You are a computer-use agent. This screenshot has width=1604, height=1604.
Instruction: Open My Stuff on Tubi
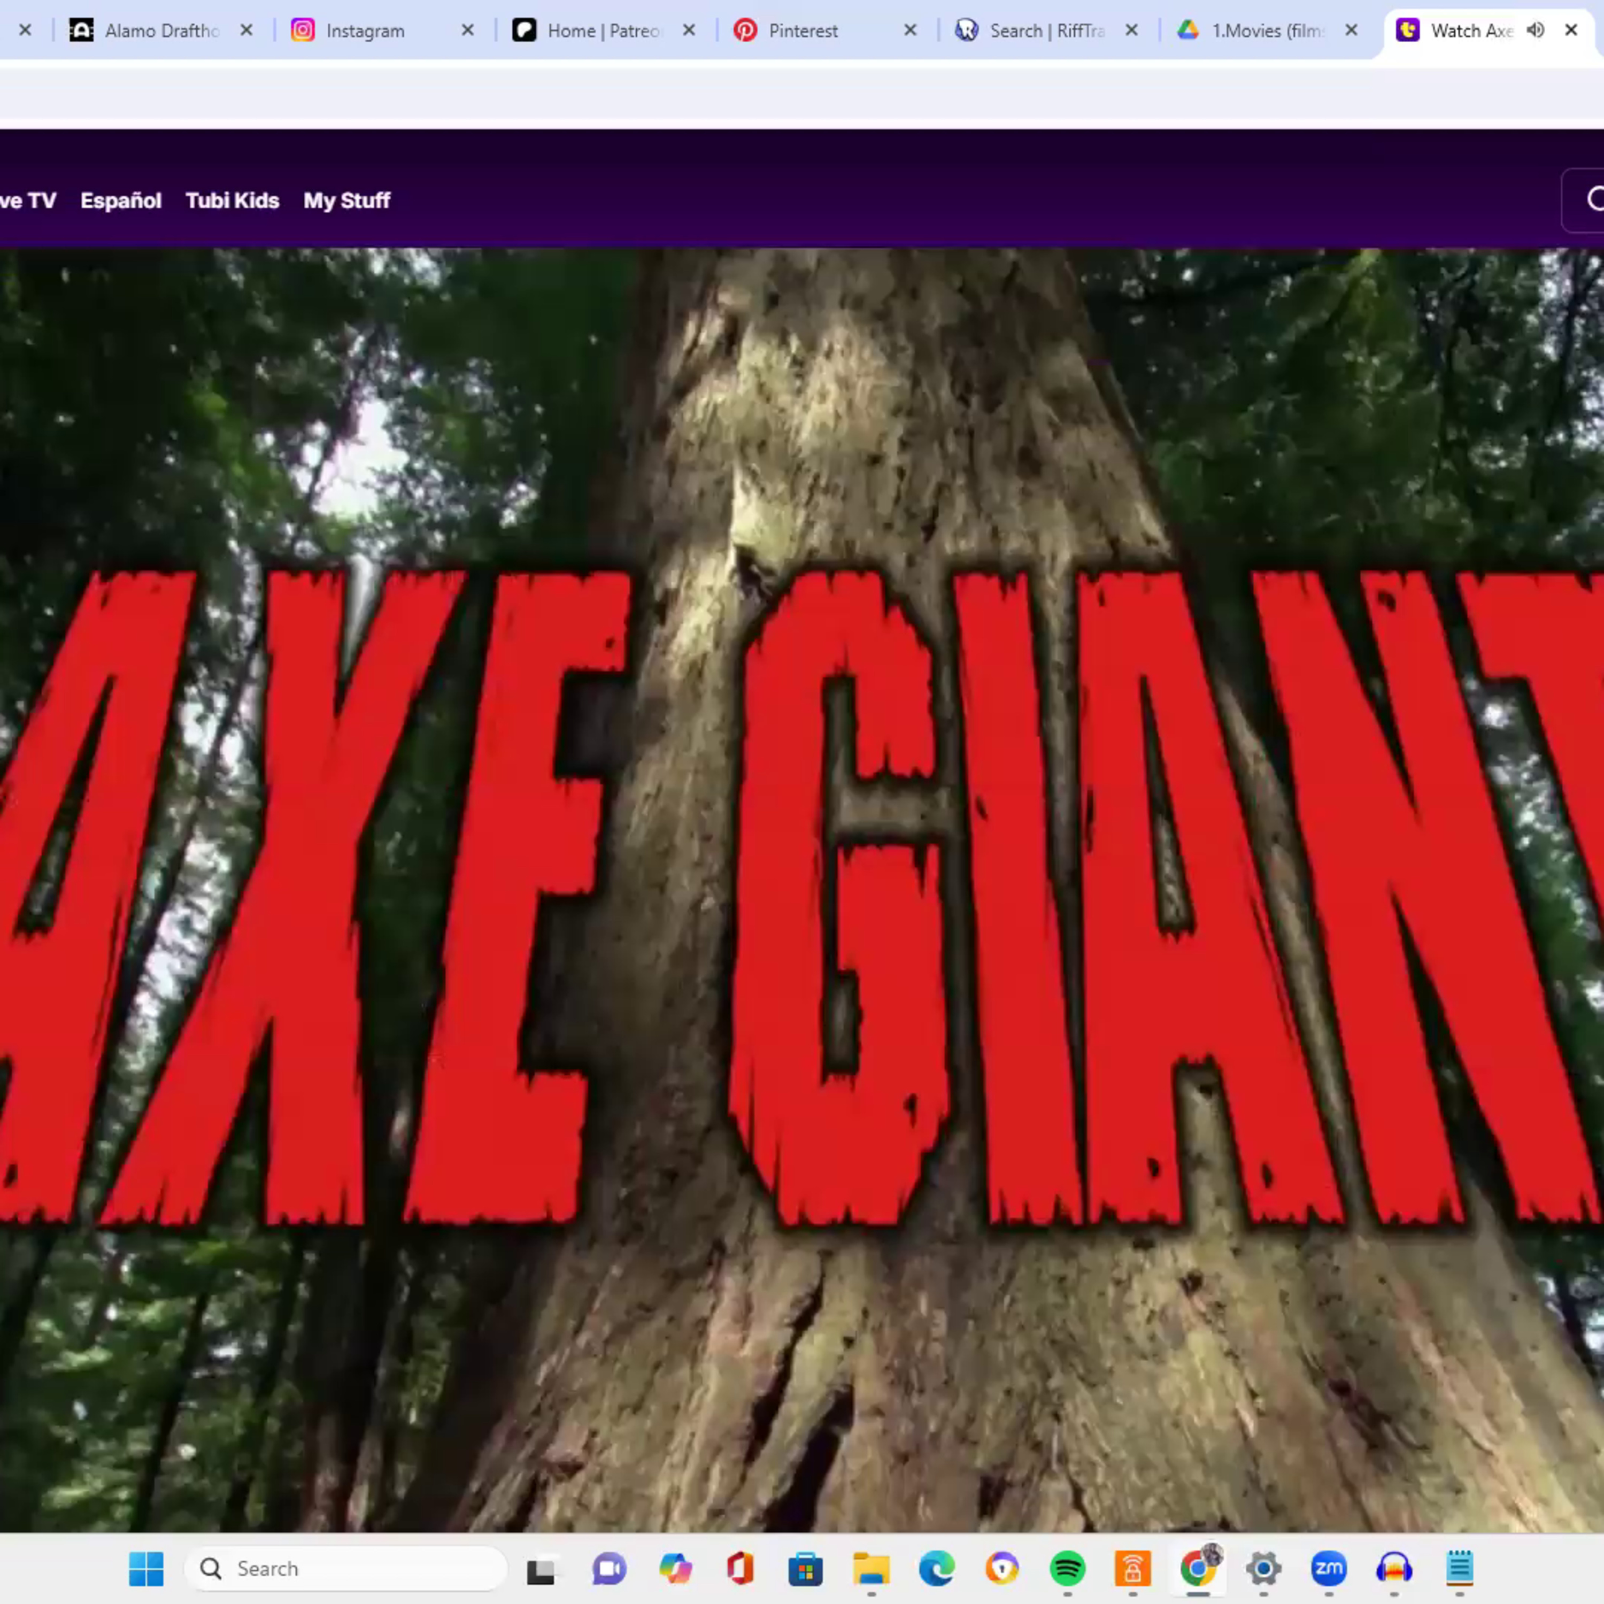pyautogui.click(x=347, y=201)
